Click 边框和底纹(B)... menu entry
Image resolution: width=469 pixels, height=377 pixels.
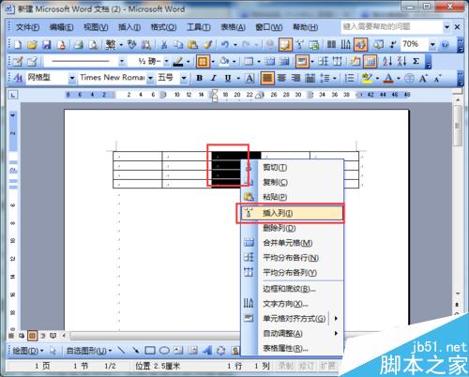292,289
